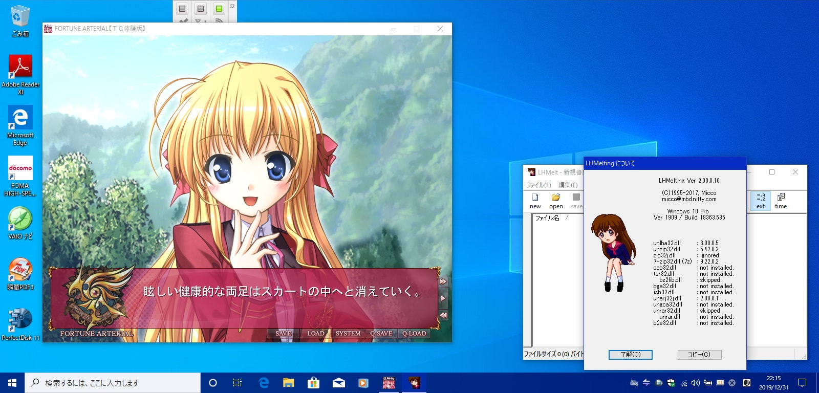Open Microsoft Store from the taskbar
The width and height of the screenshot is (819, 393).
tap(313, 383)
